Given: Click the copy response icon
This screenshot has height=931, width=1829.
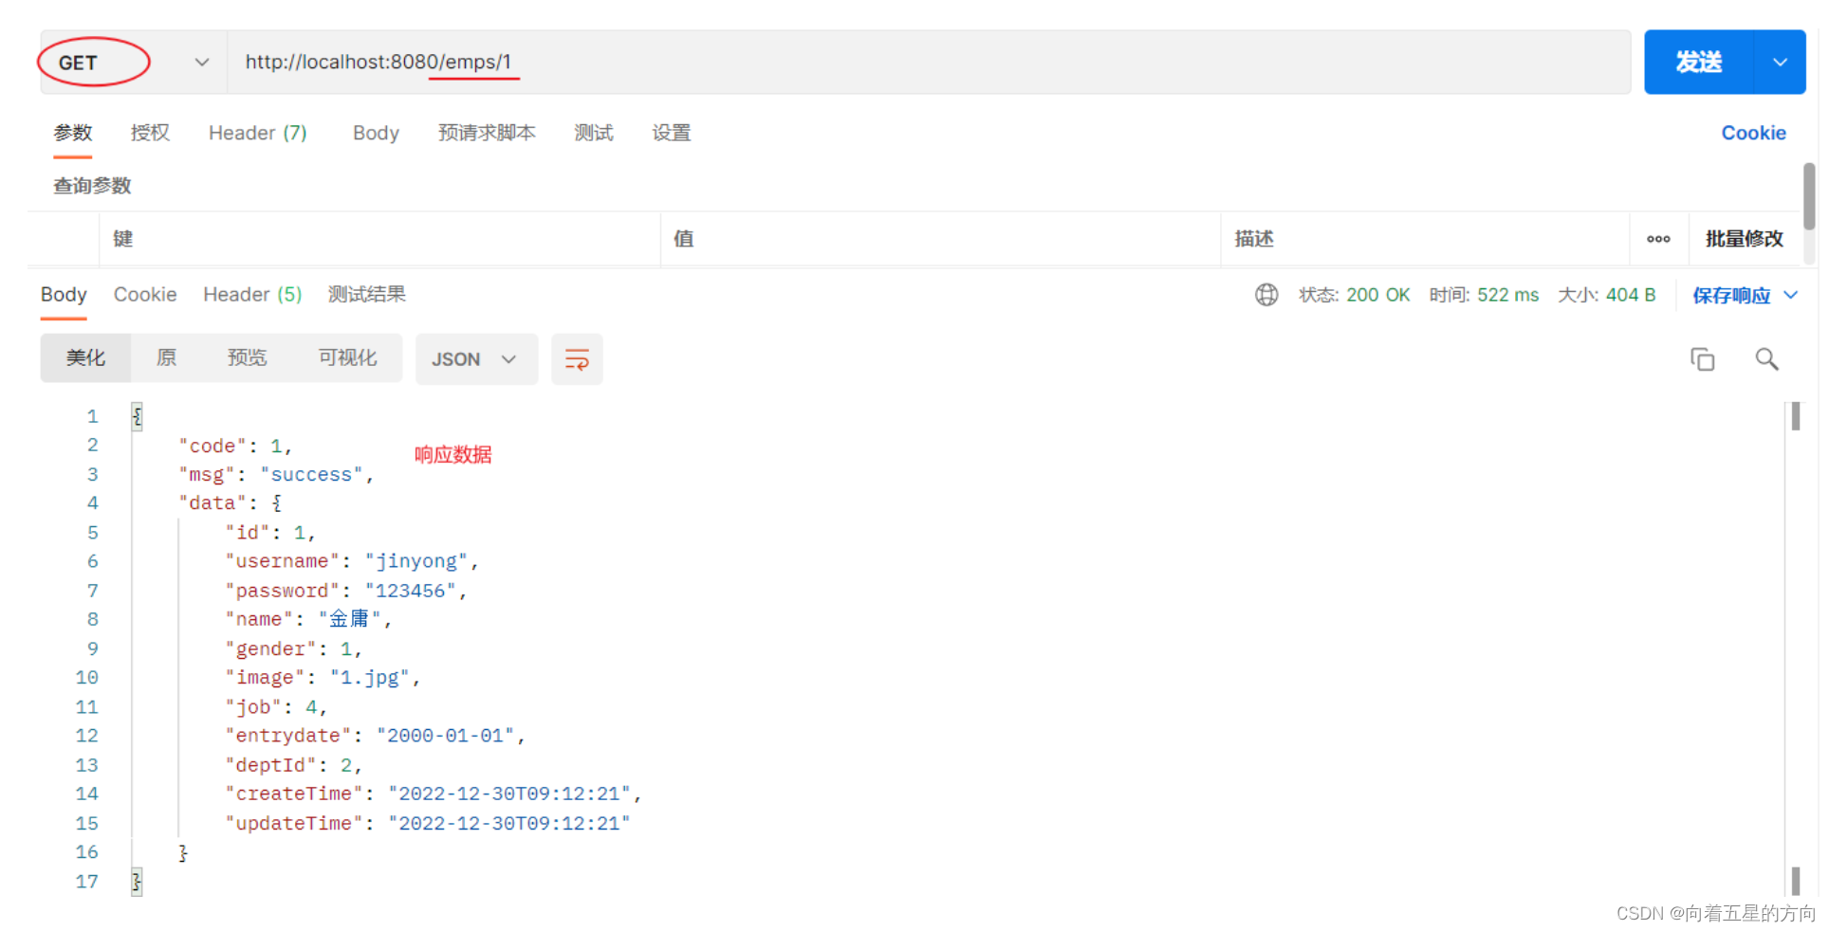Looking at the screenshot, I should click(1703, 359).
